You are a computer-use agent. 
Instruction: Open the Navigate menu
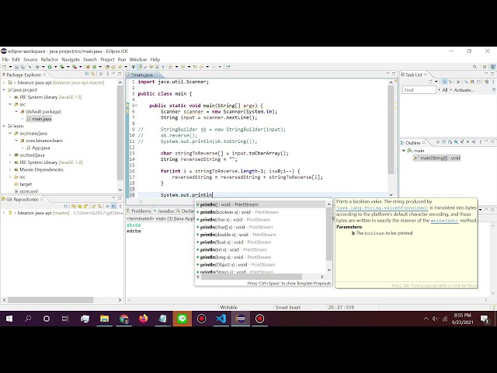(x=71, y=59)
